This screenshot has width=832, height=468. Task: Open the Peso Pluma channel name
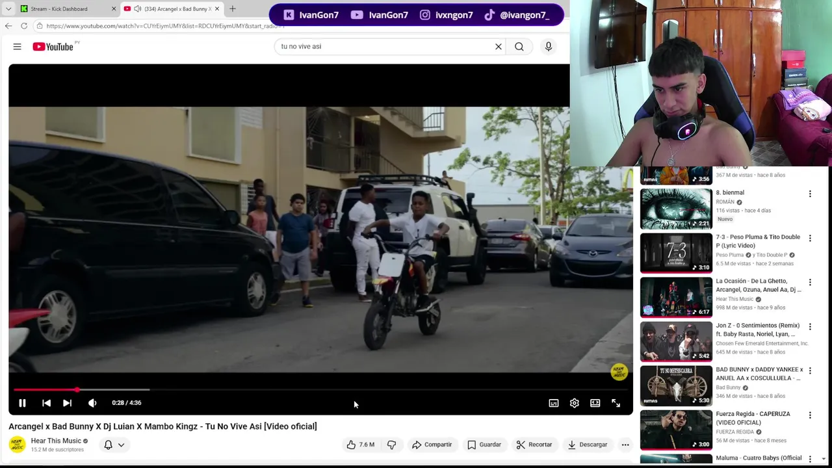730,255
